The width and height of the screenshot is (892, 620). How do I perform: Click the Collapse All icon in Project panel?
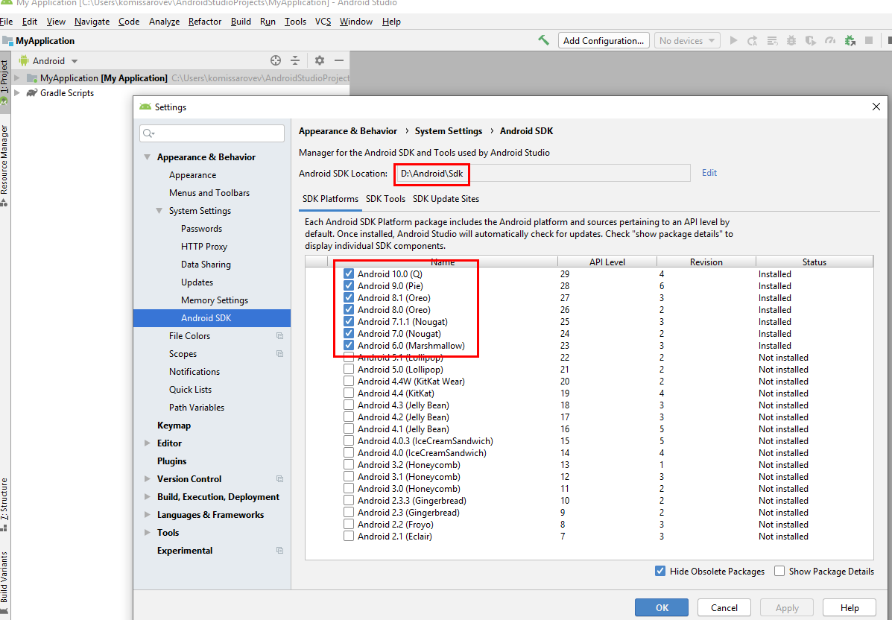[x=294, y=60]
